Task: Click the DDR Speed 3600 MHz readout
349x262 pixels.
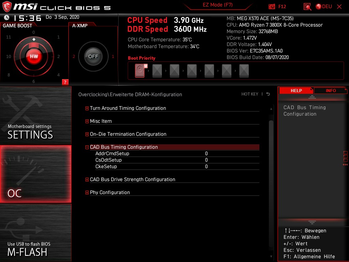Action: click(167, 29)
